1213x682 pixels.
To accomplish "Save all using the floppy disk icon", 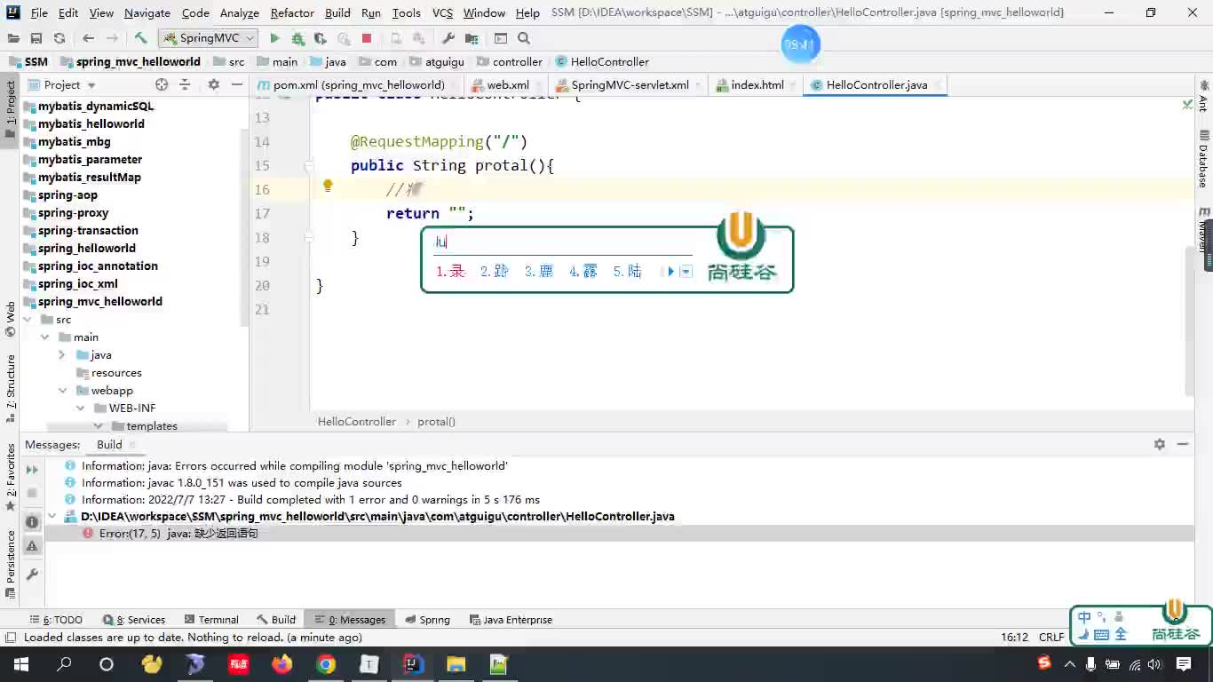I will tap(36, 38).
